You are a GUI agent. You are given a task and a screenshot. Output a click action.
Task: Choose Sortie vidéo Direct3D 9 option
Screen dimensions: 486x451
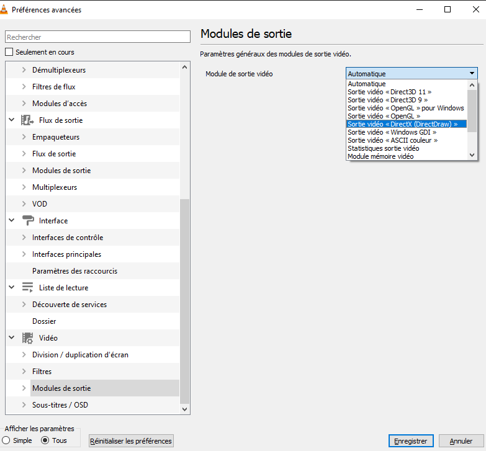pyautogui.click(x=406, y=100)
